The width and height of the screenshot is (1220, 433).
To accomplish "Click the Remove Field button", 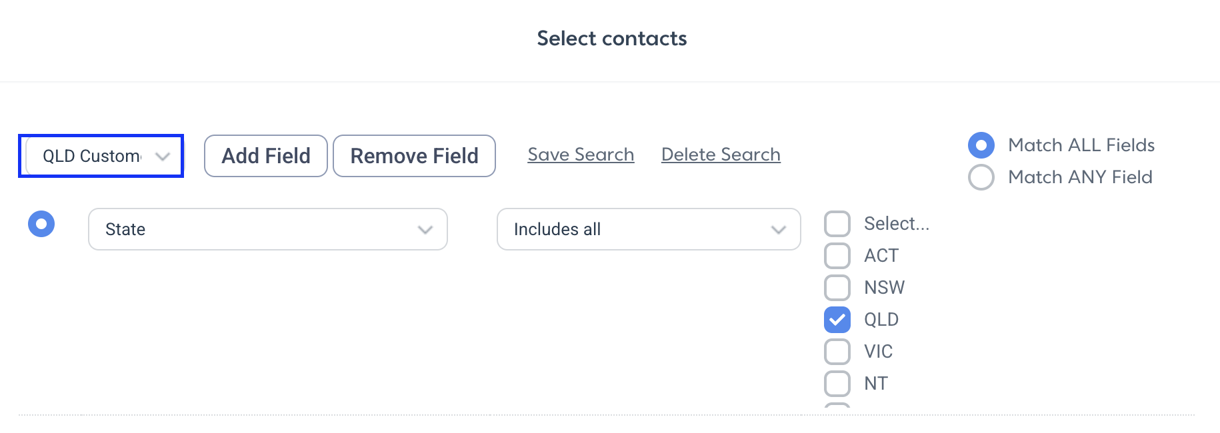I will [414, 156].
